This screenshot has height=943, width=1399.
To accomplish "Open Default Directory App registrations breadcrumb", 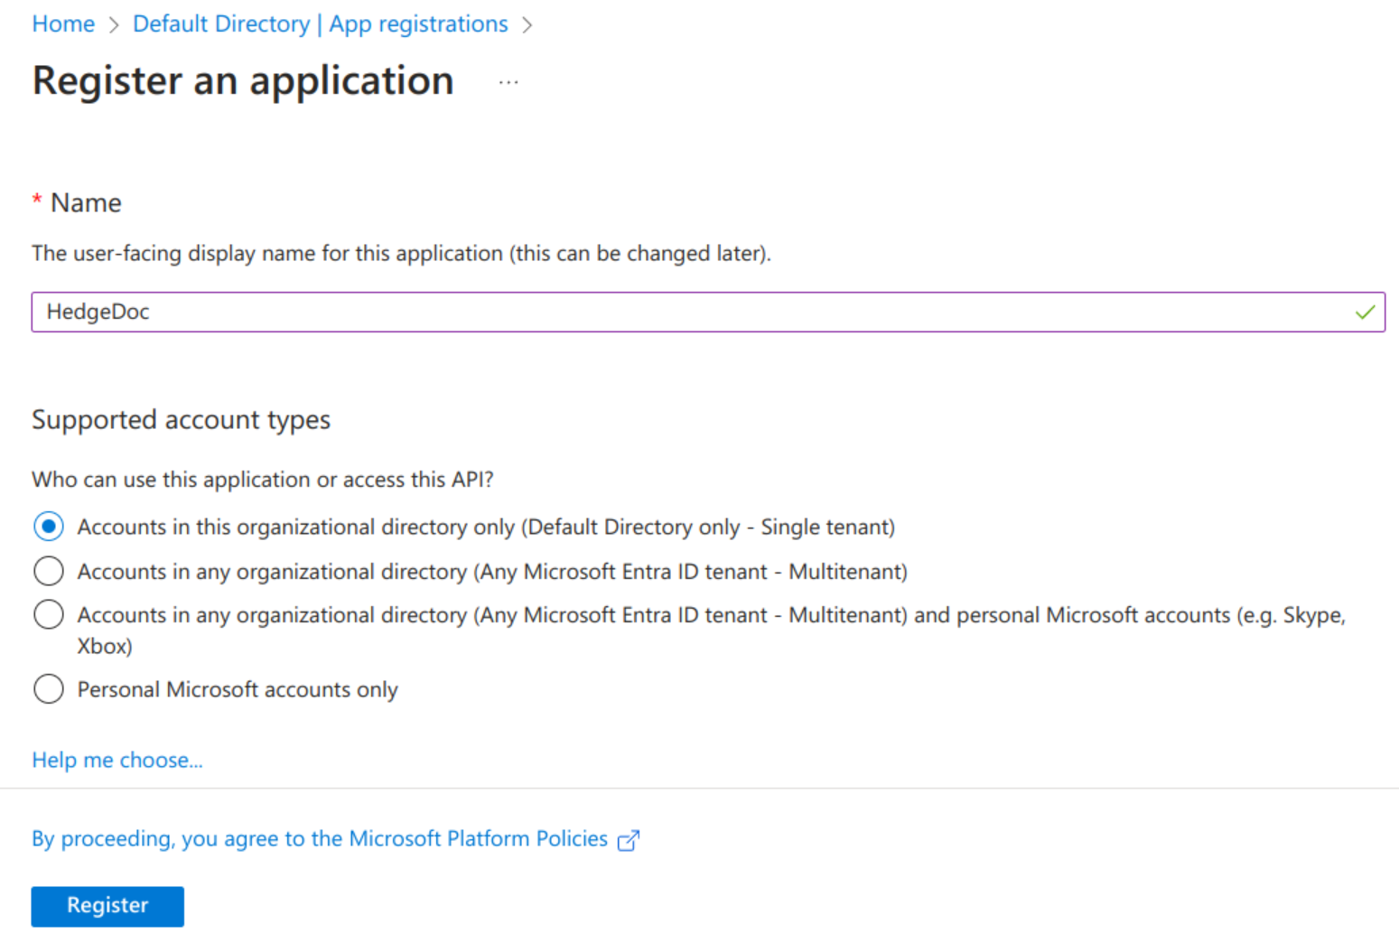I will tap(320, 23).
